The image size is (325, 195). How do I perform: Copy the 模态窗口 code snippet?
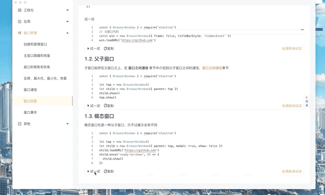point(109,171)
